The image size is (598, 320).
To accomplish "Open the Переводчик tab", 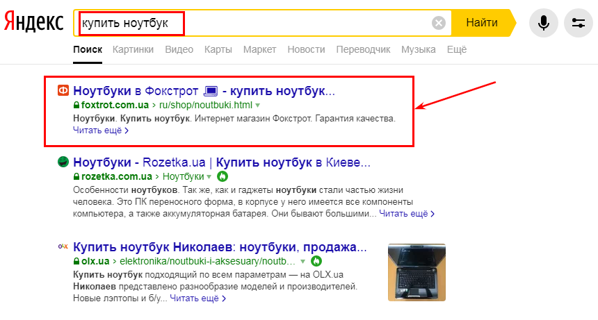I will coord(363,49).
